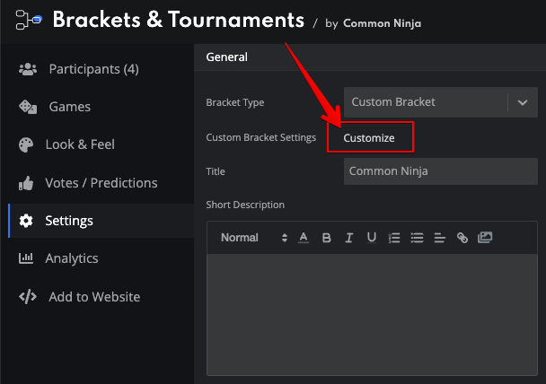Apply italic formatting in editor toolbar

click(x=349, y=238)
